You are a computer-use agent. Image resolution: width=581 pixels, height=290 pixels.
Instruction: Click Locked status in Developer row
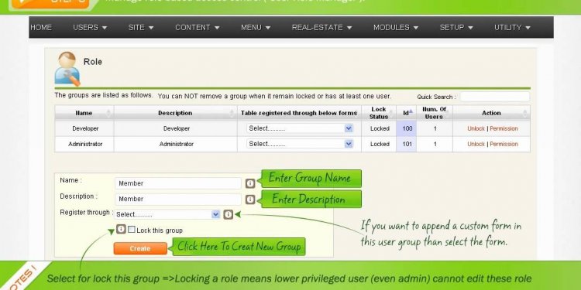(380, 128)
